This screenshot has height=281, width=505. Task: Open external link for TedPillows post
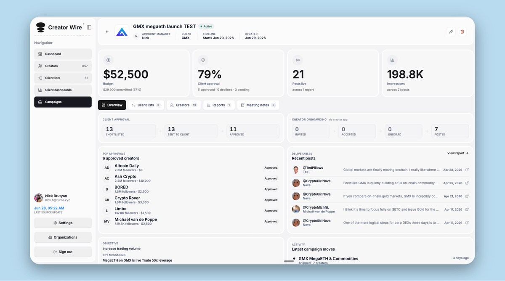467,170
